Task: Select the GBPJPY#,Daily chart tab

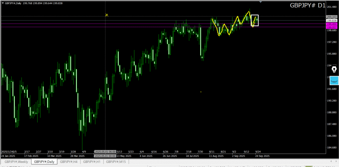Action: (x=44, y=162)
